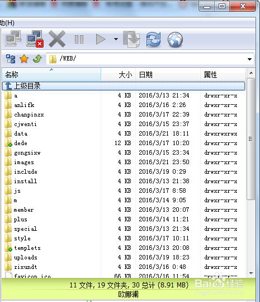Click the templets folder icon
Viewport: 260px width, 302px height.
8,248
